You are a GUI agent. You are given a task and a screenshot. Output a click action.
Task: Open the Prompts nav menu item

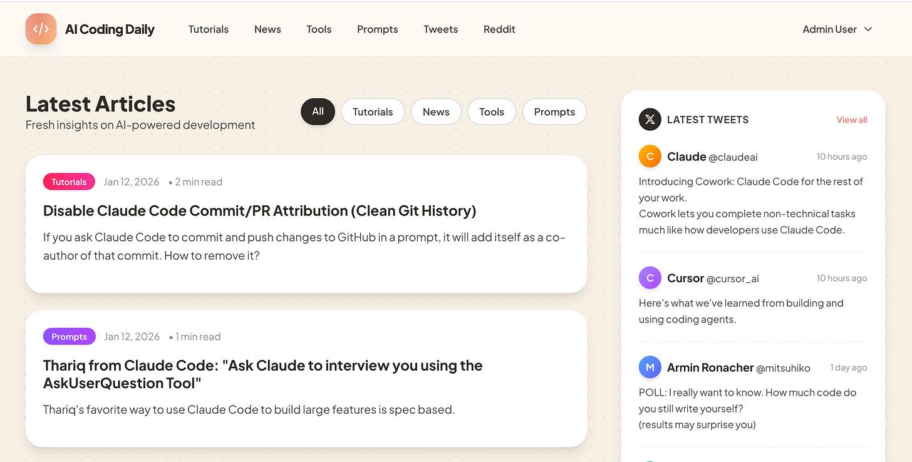pos(377,29)
